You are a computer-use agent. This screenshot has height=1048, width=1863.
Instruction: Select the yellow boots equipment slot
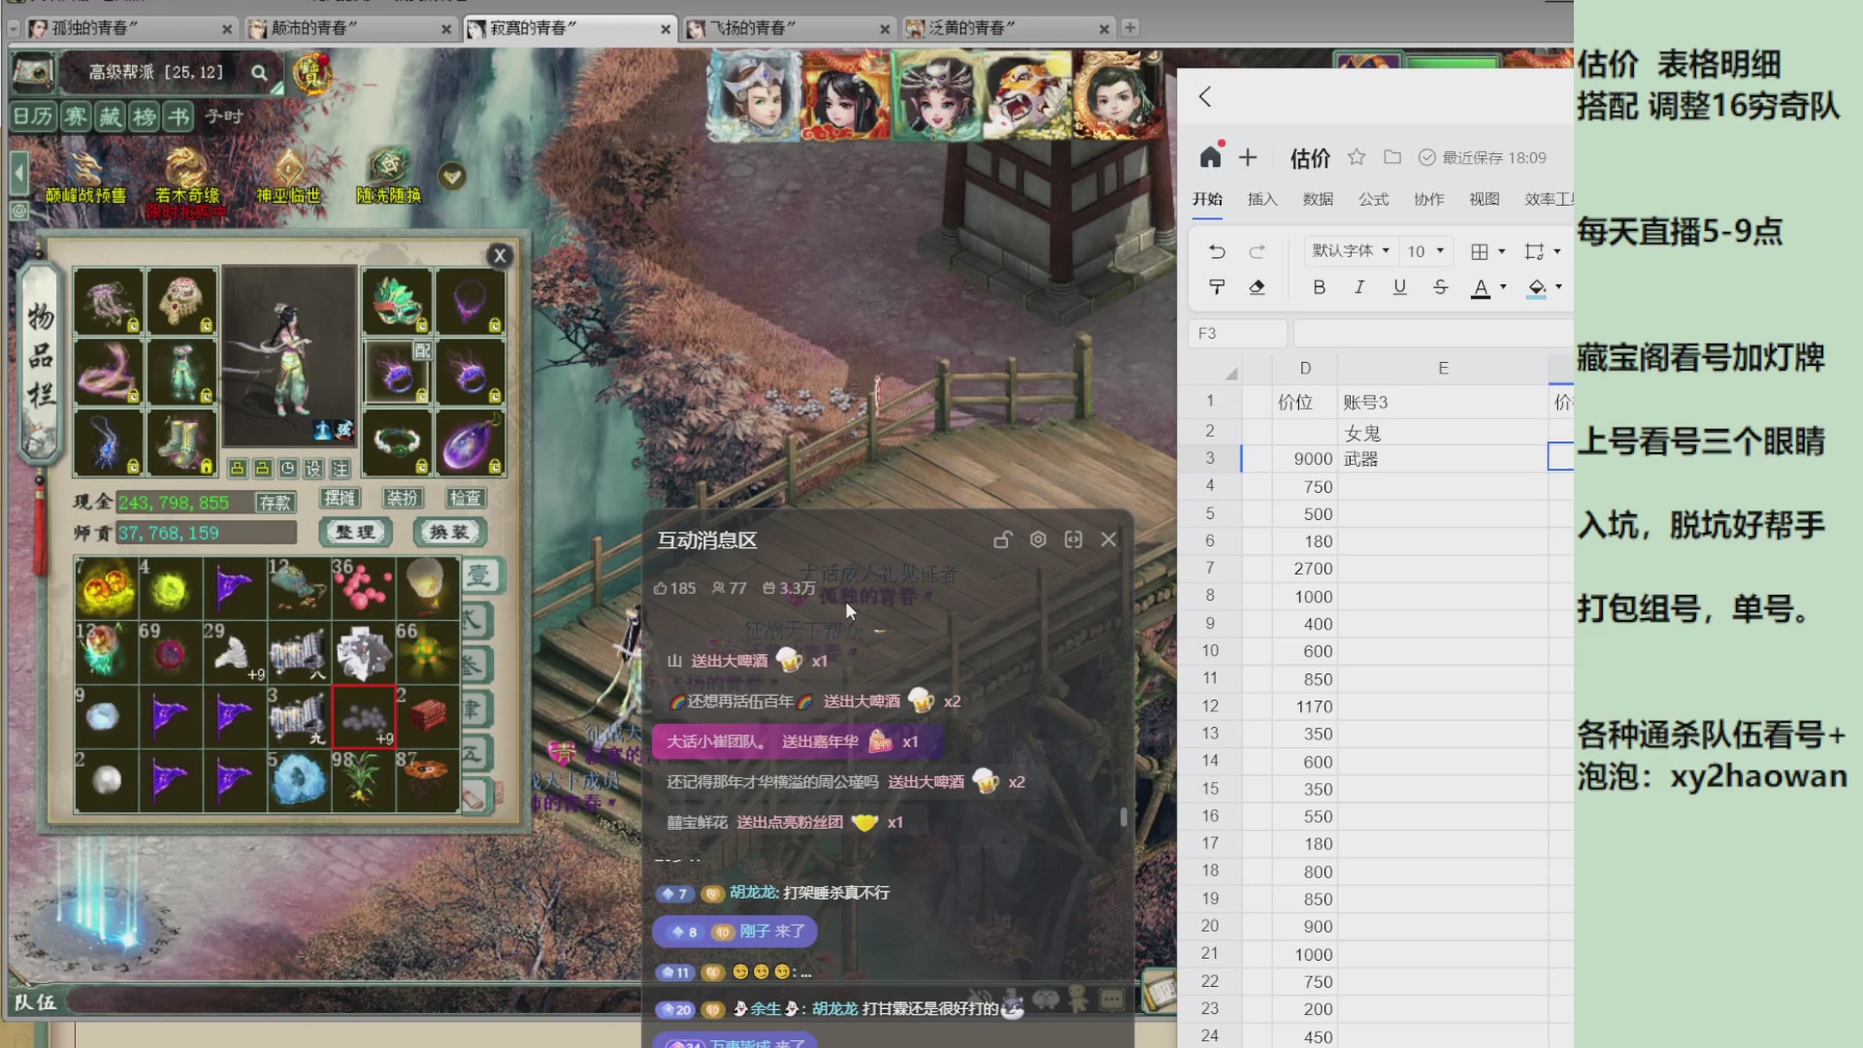181,442
